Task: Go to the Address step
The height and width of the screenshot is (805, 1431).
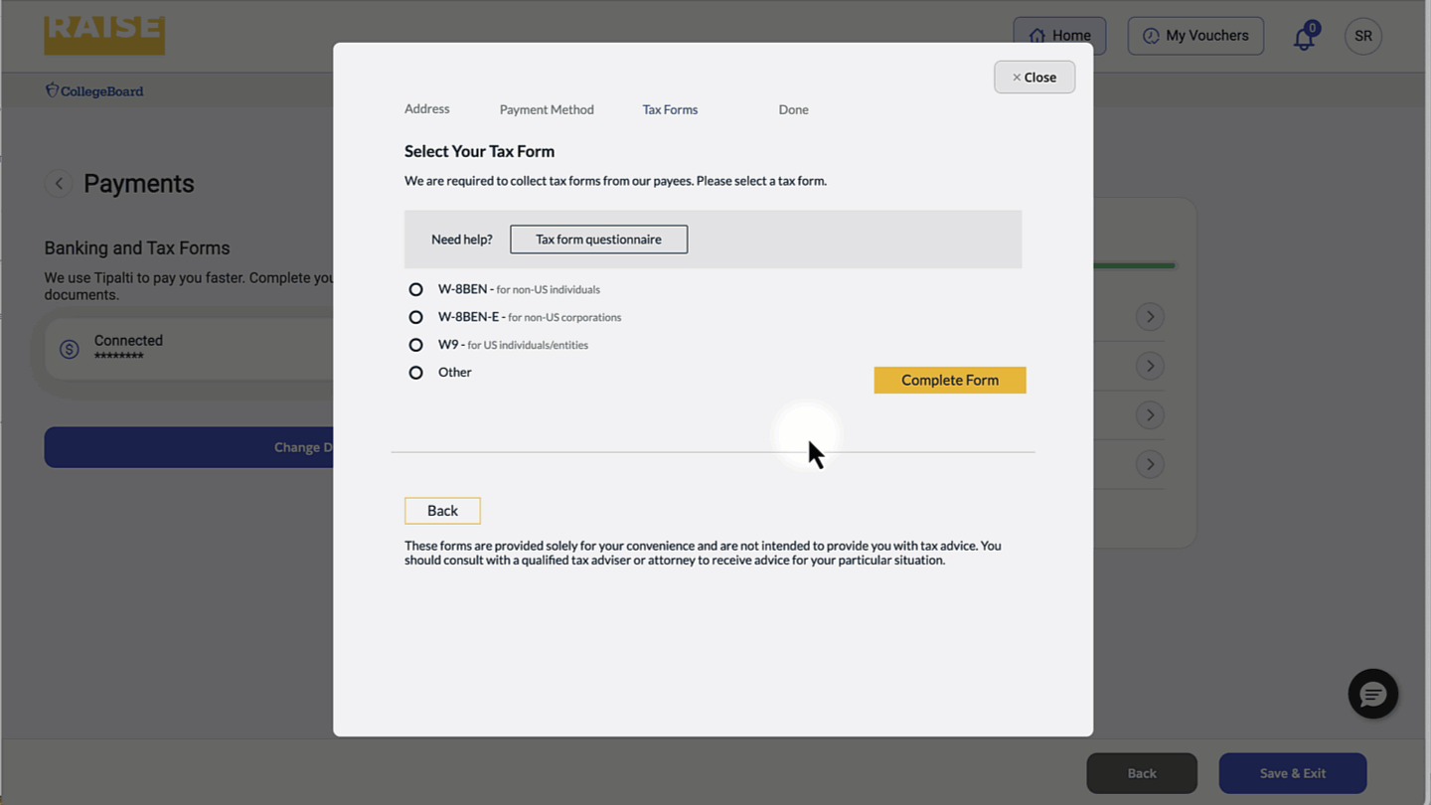Action: pyautogui.click(x=426, y=109)
